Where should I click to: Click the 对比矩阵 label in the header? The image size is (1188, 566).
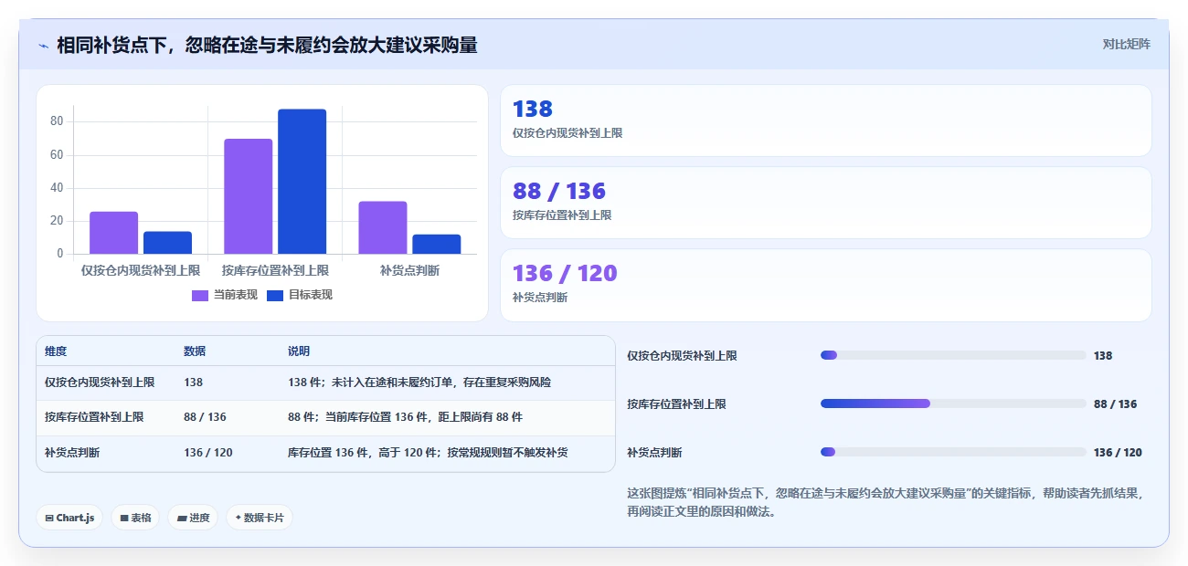(x=1126, y=44)
